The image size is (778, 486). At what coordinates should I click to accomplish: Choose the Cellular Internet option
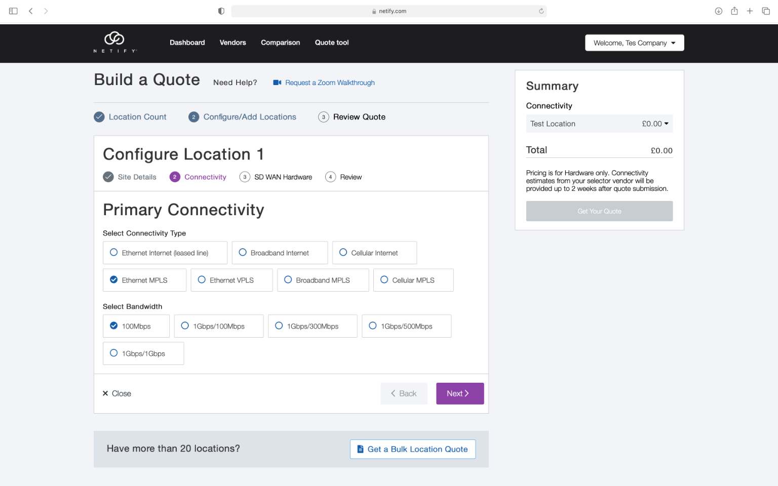coord(374,253)
